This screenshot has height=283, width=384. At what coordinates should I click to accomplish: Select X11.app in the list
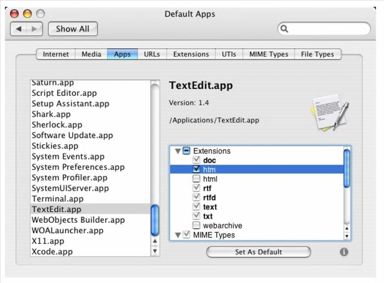click(x=90, y=241)
